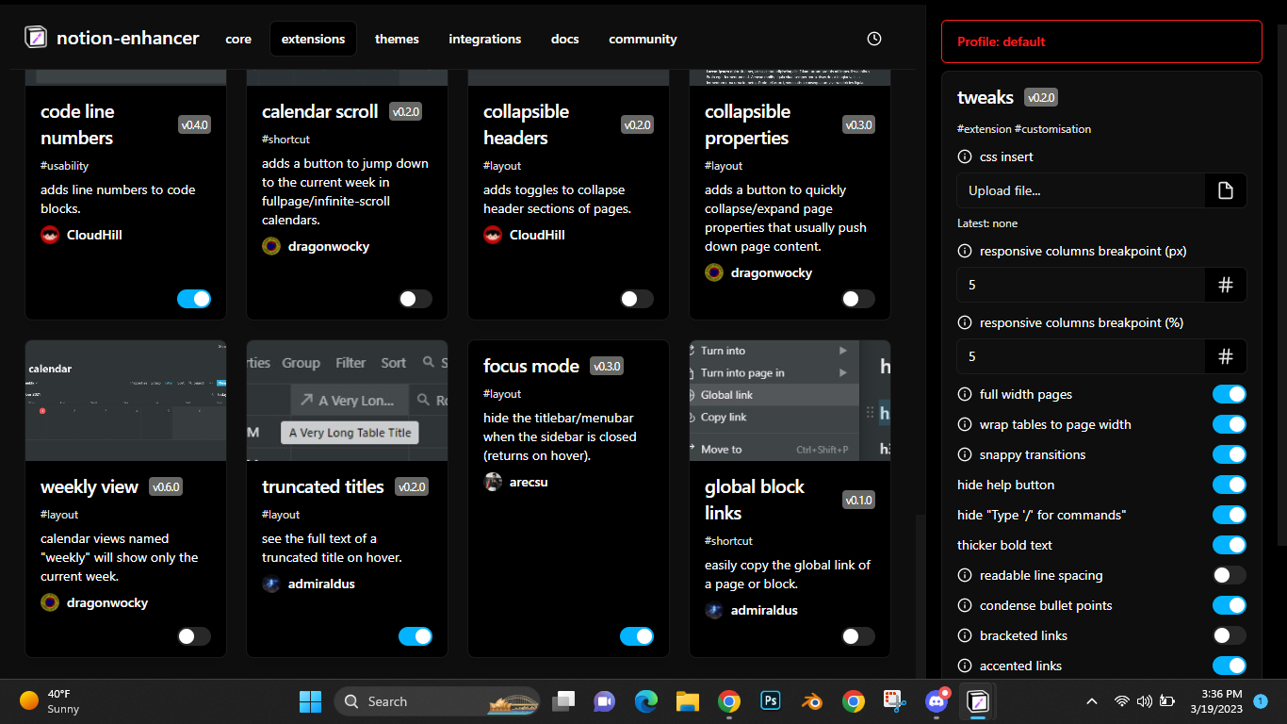Click the "Upload file..." button
This screenshot has height=724, width=1287.
1081,190
